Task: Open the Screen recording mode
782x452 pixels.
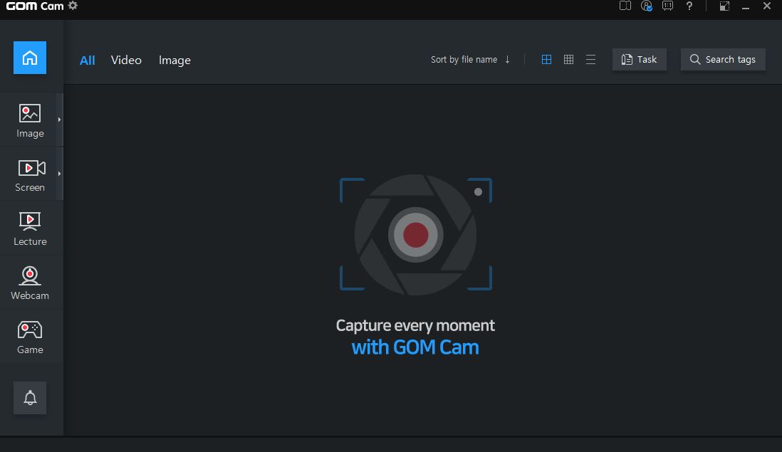Action: tap(30, 174)
